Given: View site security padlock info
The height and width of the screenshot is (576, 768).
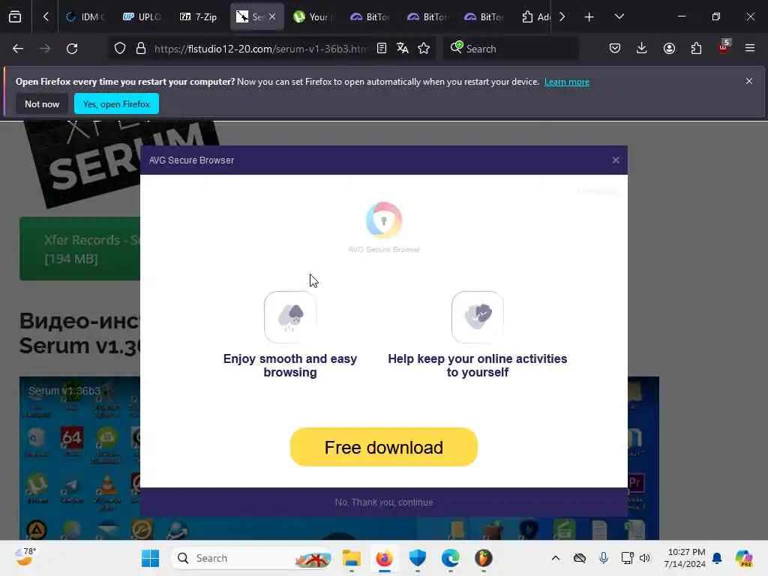Looking at the screenshot, I should point(141,49).
